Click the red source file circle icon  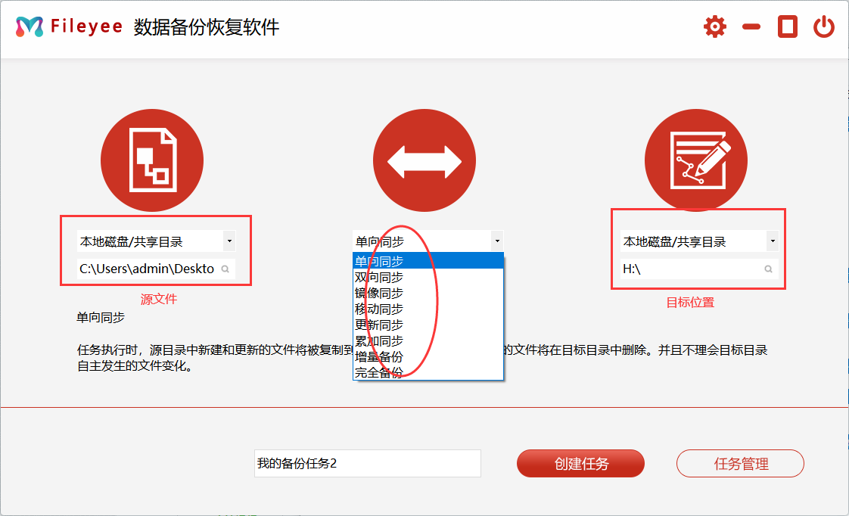152,161
